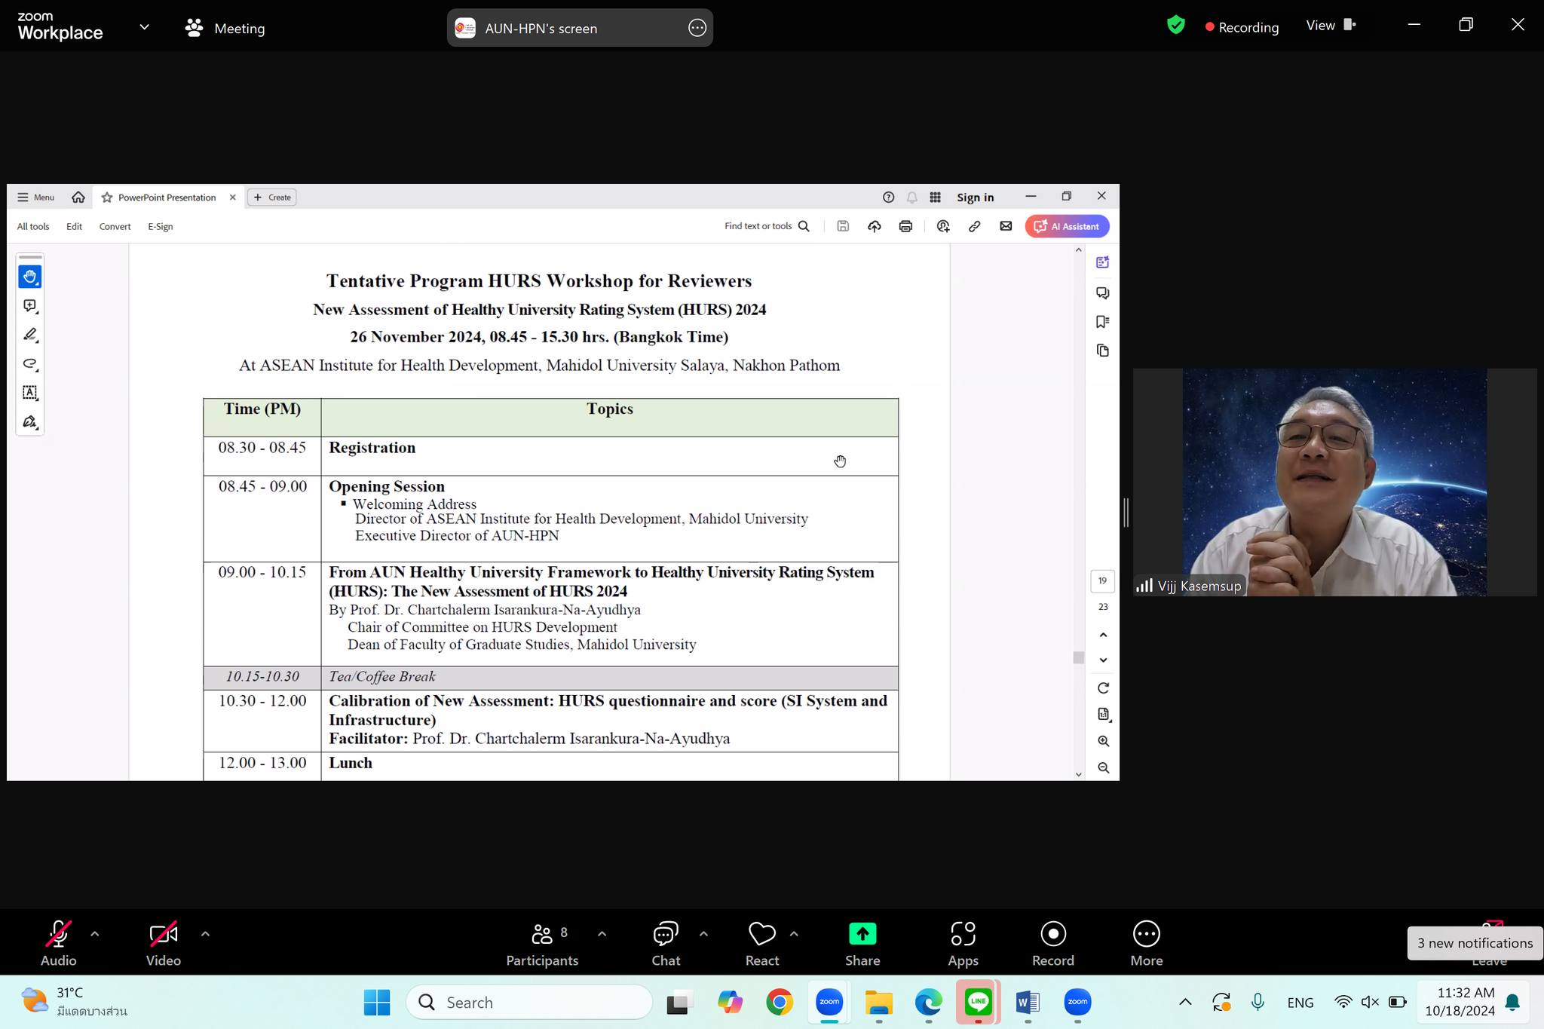The width and height of the screenshot is (1544, 1029).
Task: Click the green Share screen button
Action: pyautogui.click(x=862, y=944)
